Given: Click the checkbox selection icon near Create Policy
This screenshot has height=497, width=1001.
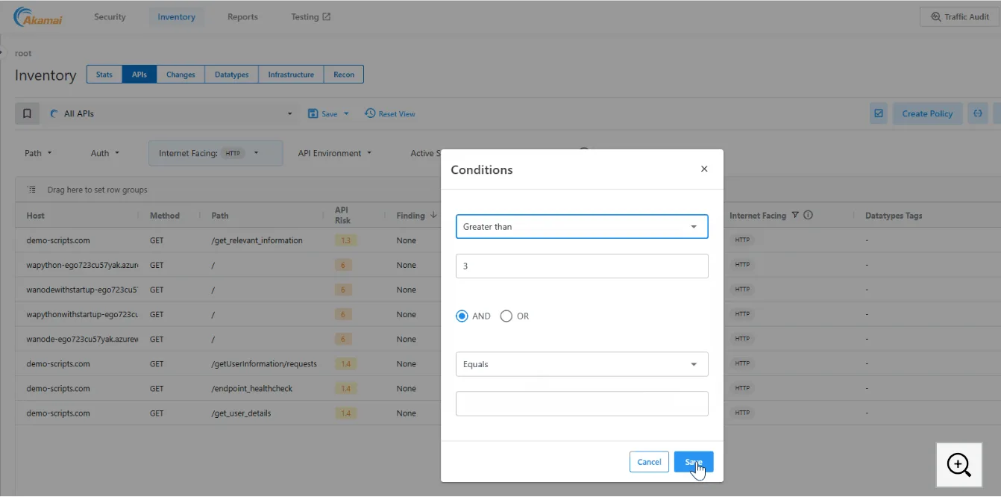Looking at the screenshot, I should coord(878,113).
